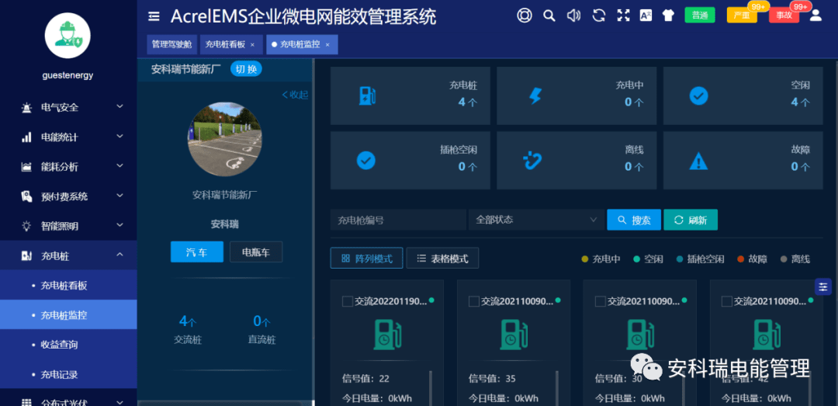Viewport: 838px width, 406px height.
Task: Click the charging station photo thumbnail
Action: coord(225,139)
